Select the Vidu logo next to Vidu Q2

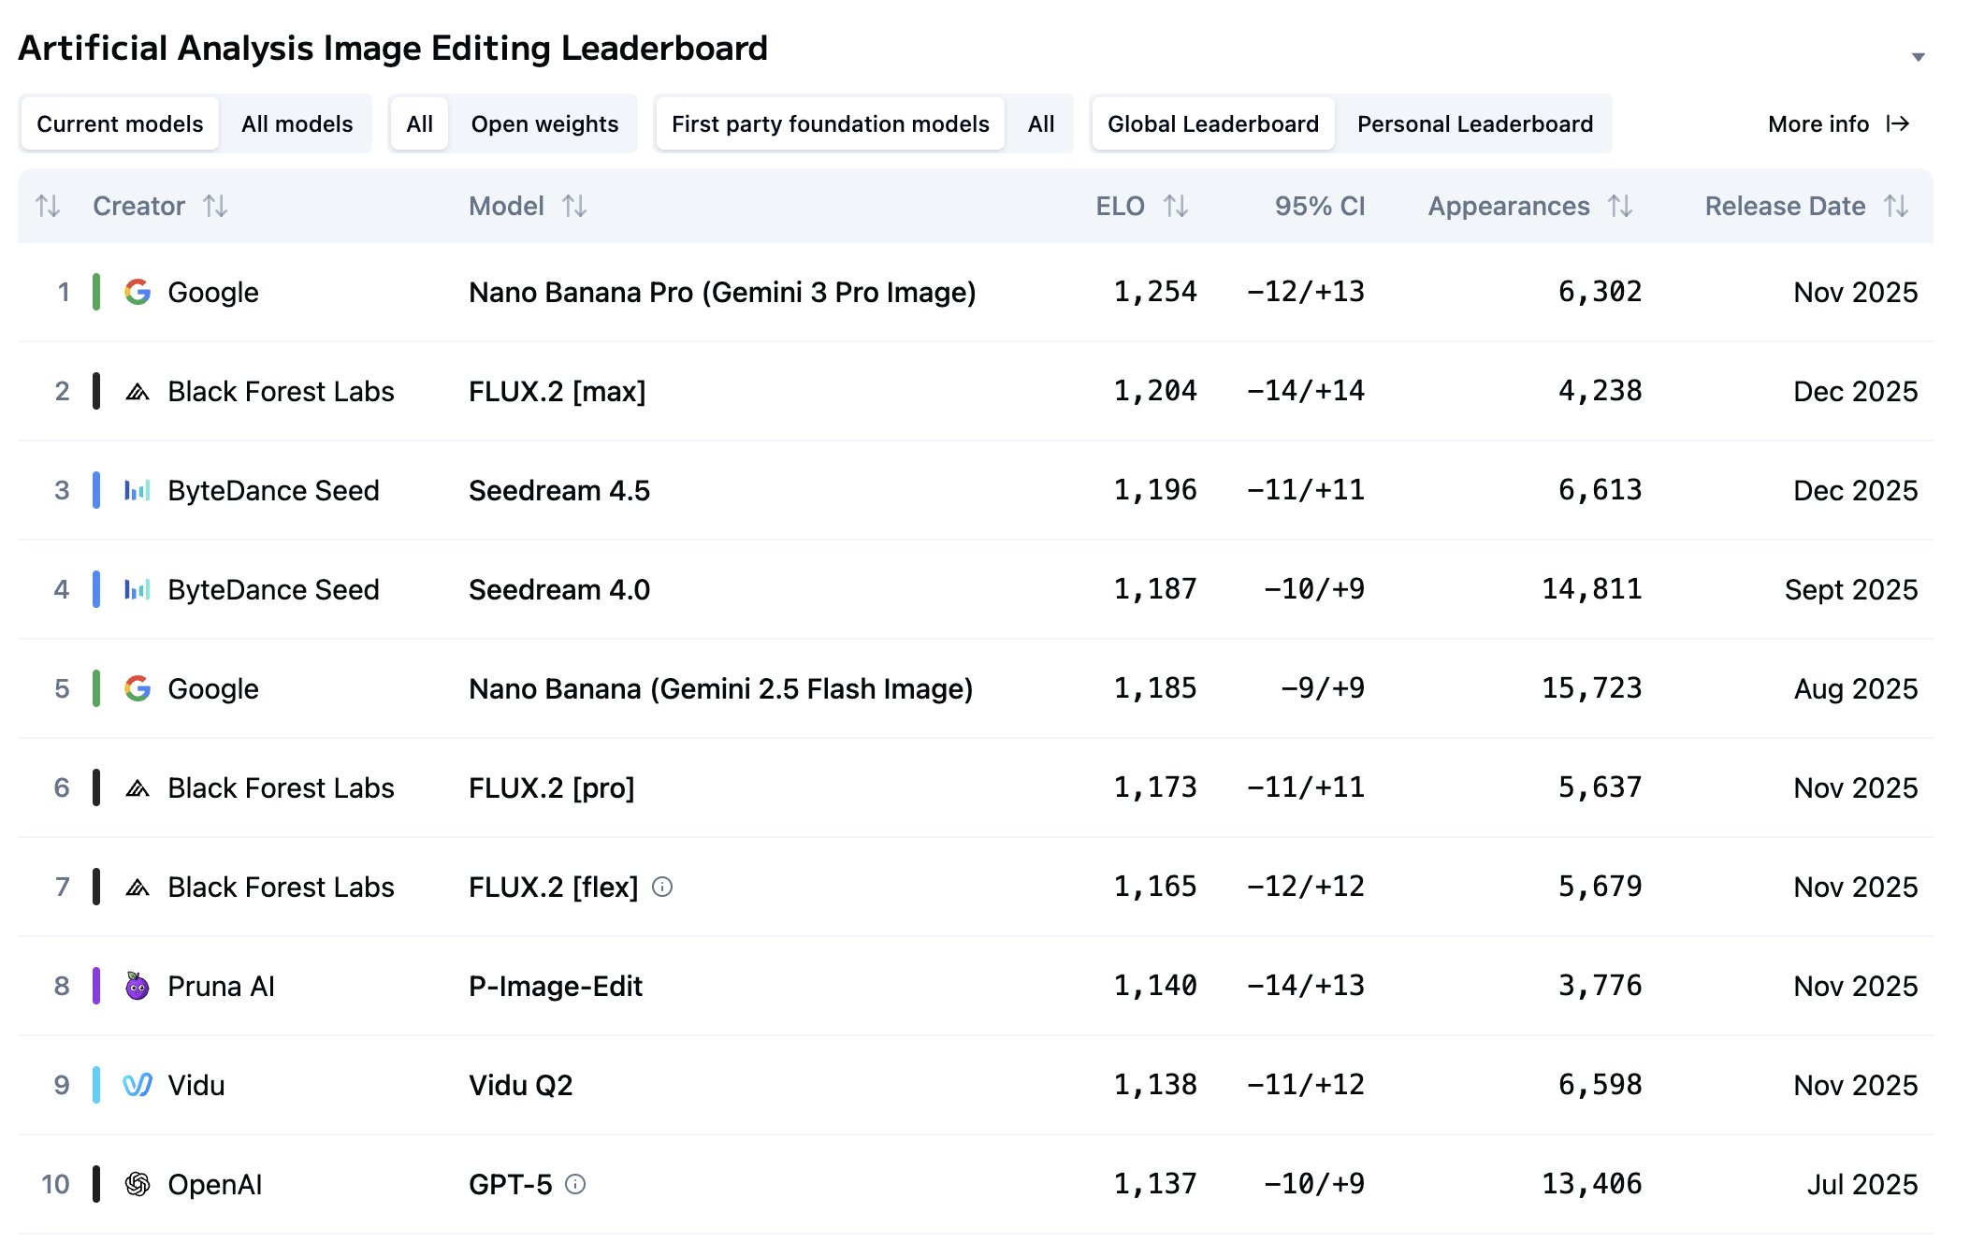(x=137, y=1085)
